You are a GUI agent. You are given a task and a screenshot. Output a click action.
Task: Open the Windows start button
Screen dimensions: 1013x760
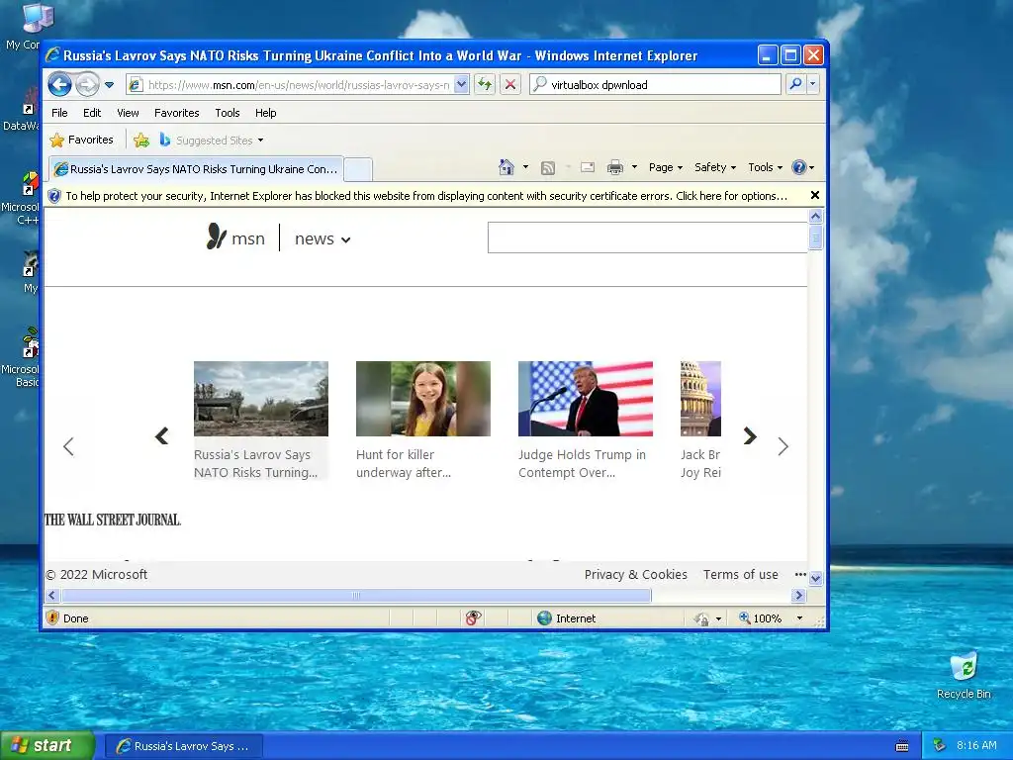(x=47, y=745)
